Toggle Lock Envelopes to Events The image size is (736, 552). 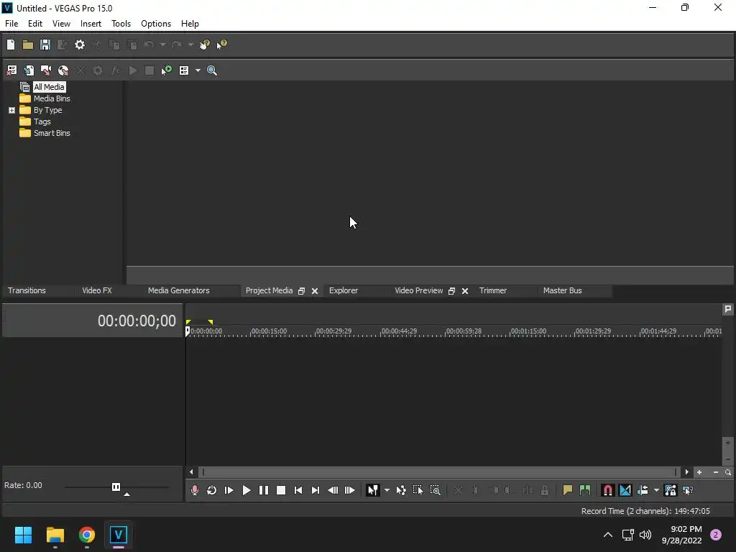(671, 490)
